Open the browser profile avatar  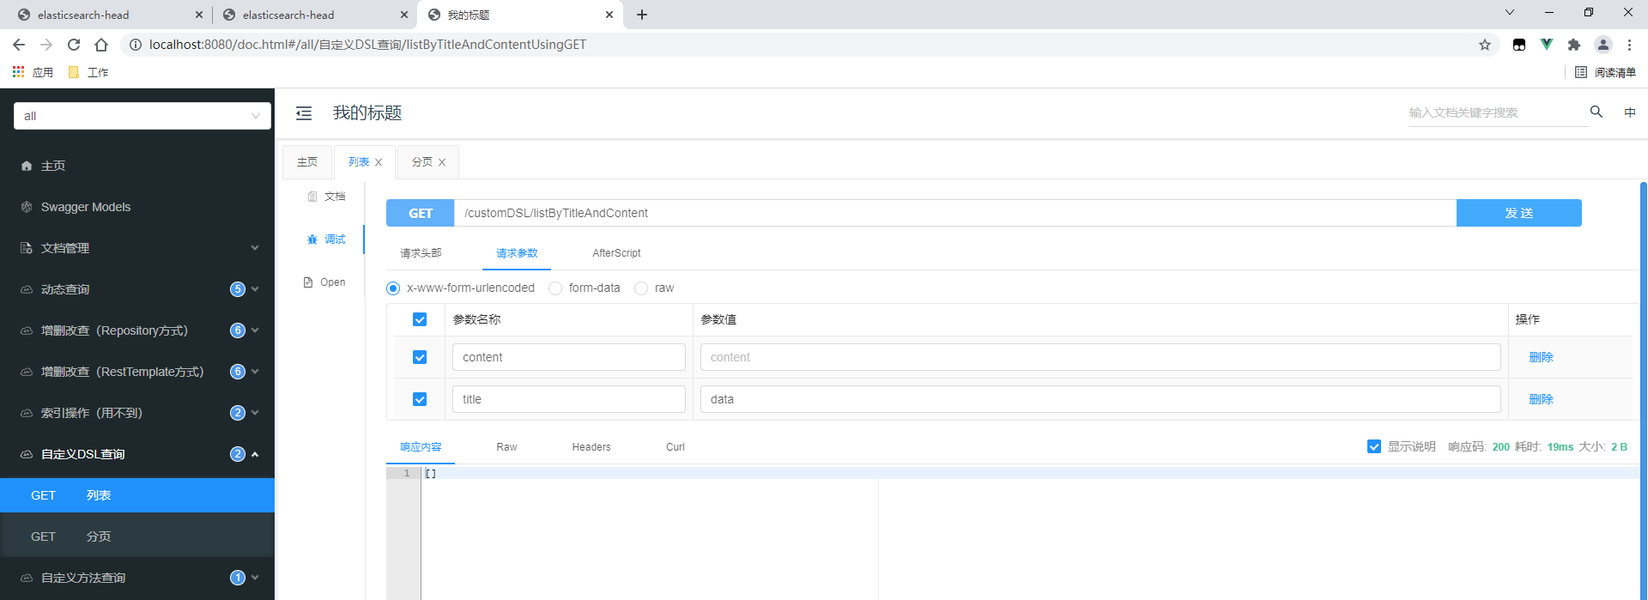coord(1603,45)
